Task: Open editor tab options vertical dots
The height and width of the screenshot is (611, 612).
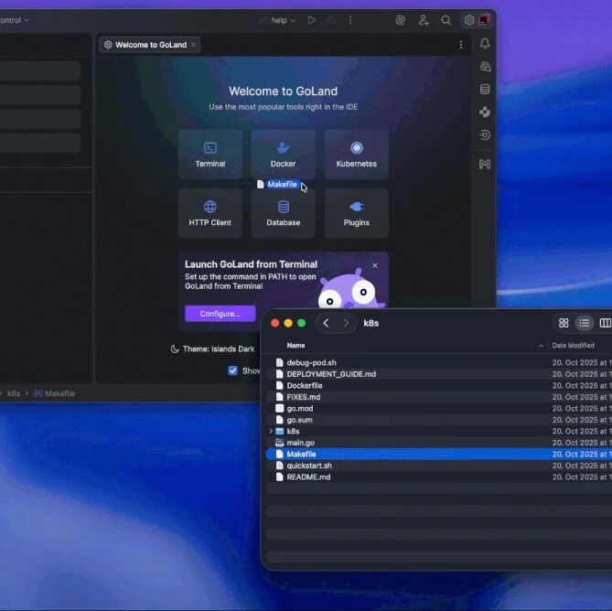Action: click(x=460, y=45)
